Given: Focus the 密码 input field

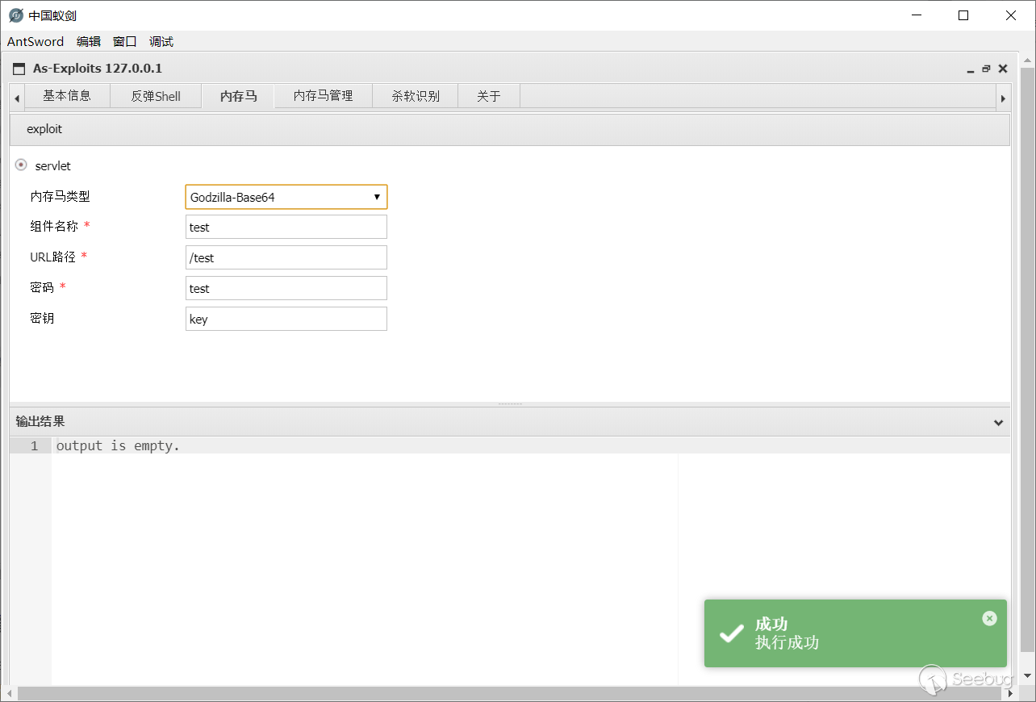Looking at the screenshot, I should click(286, 288).
